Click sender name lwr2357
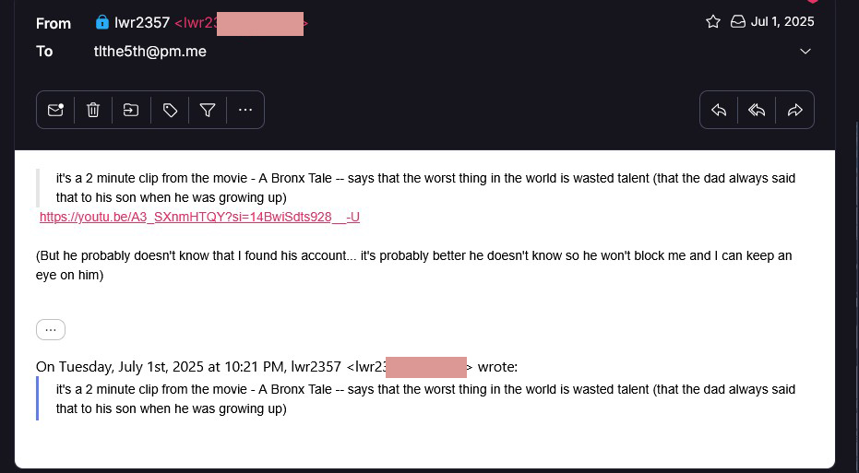This screenshot has height=473, width=859. click(x=142, y=23)
